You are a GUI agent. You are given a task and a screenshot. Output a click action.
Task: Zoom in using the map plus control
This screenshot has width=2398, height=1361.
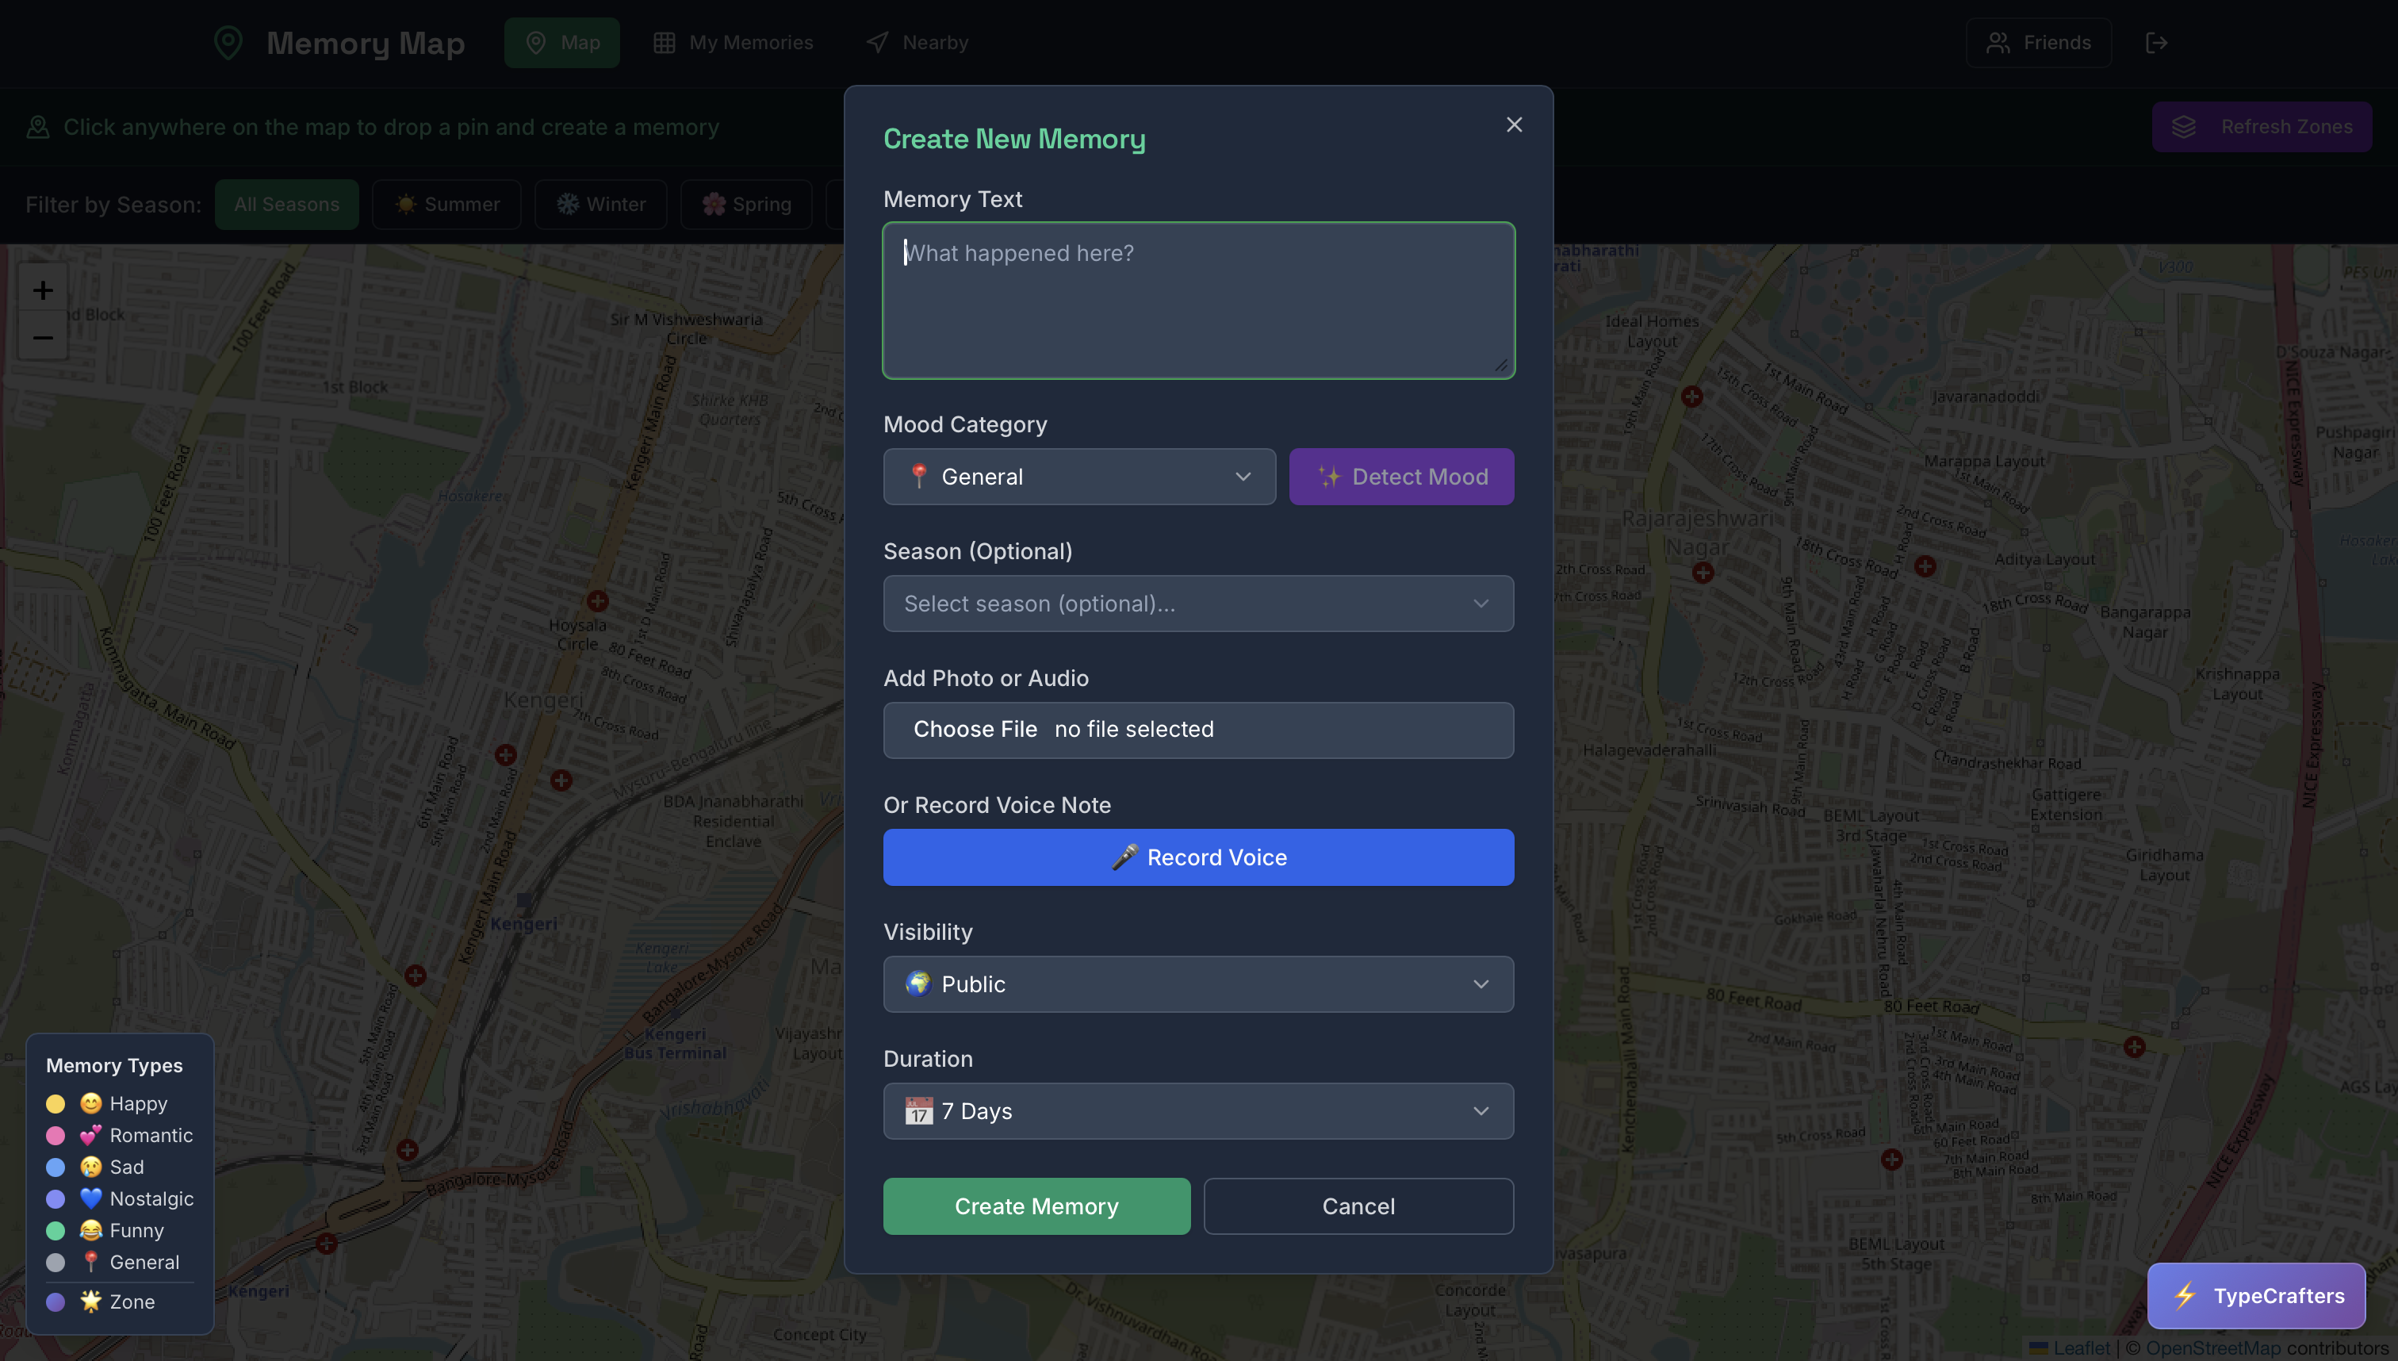[x=42, y=289]
